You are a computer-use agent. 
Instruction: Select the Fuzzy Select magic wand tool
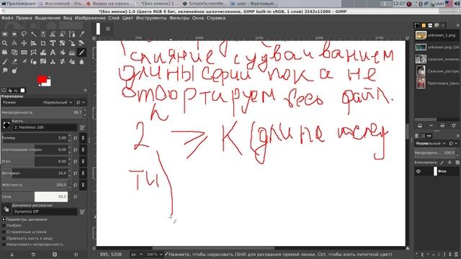pos(34,34)
